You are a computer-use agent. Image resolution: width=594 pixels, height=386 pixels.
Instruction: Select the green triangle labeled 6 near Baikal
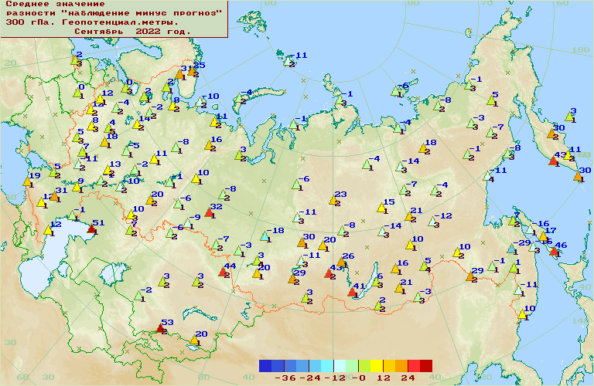point(376,282)
